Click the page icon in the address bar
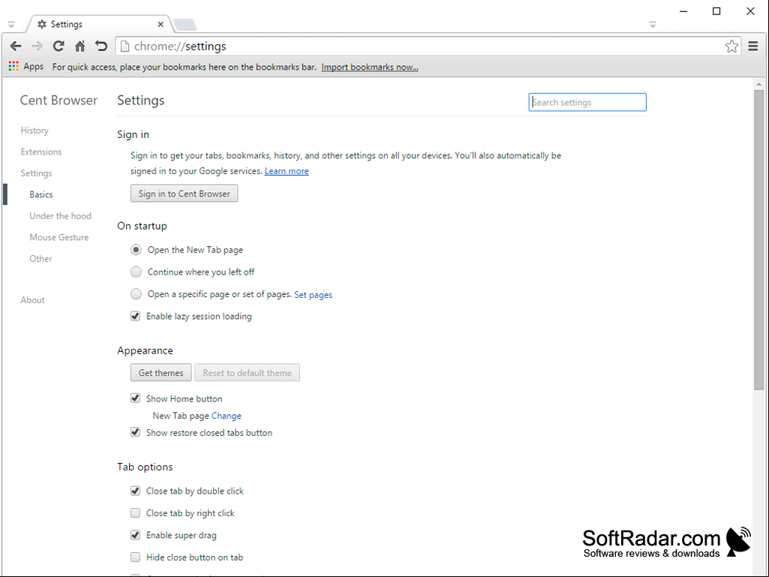The height and width of the screenshot is (577, 769). click(125, 46)
